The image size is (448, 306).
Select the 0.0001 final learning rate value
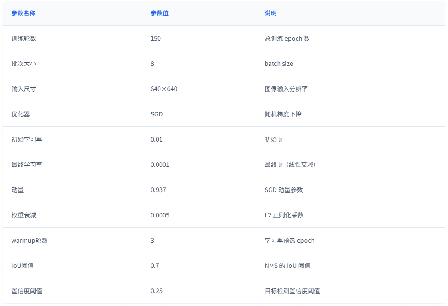[x=160, y=165]
